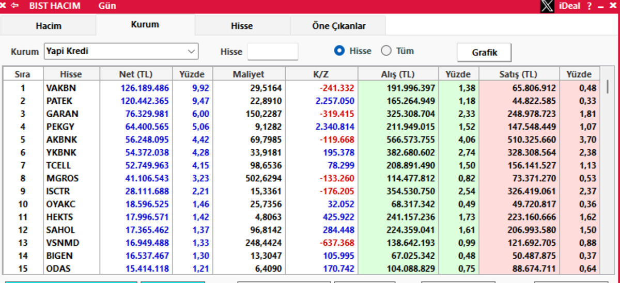The width and height of the screenshot is (620, 283).
Task: Select the VAKBN stock row
Action: pos(302,88)
